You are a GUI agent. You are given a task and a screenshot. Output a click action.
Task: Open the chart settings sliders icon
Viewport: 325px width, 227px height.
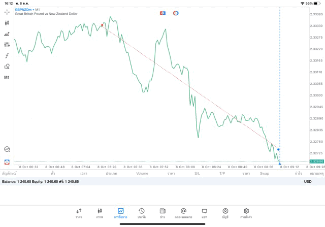7,45
